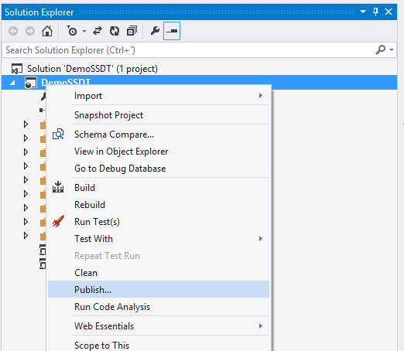Collapse the DemoSSDT project node
The width and height of the screenshot is (404, 351).
point(12,83)
